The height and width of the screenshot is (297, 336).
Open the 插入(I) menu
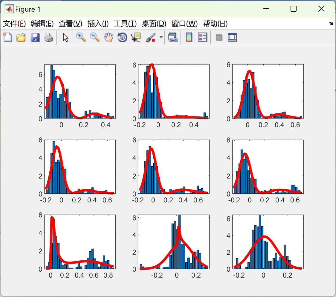[x=98, y=24]
